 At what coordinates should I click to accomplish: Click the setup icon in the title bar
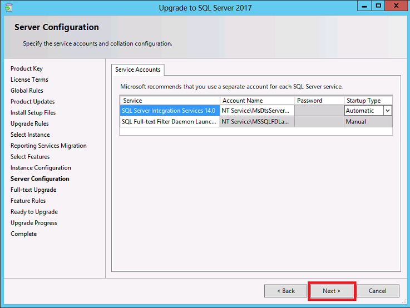[8, 8]
